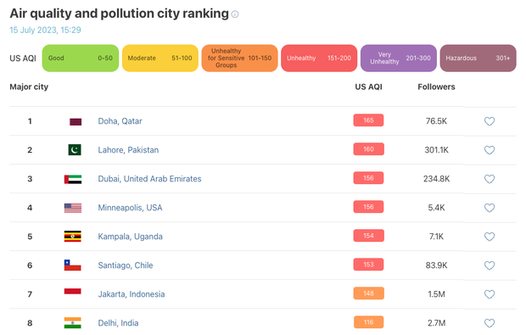Click the info icon beside ranking title
526x335 pixels.
235,14
